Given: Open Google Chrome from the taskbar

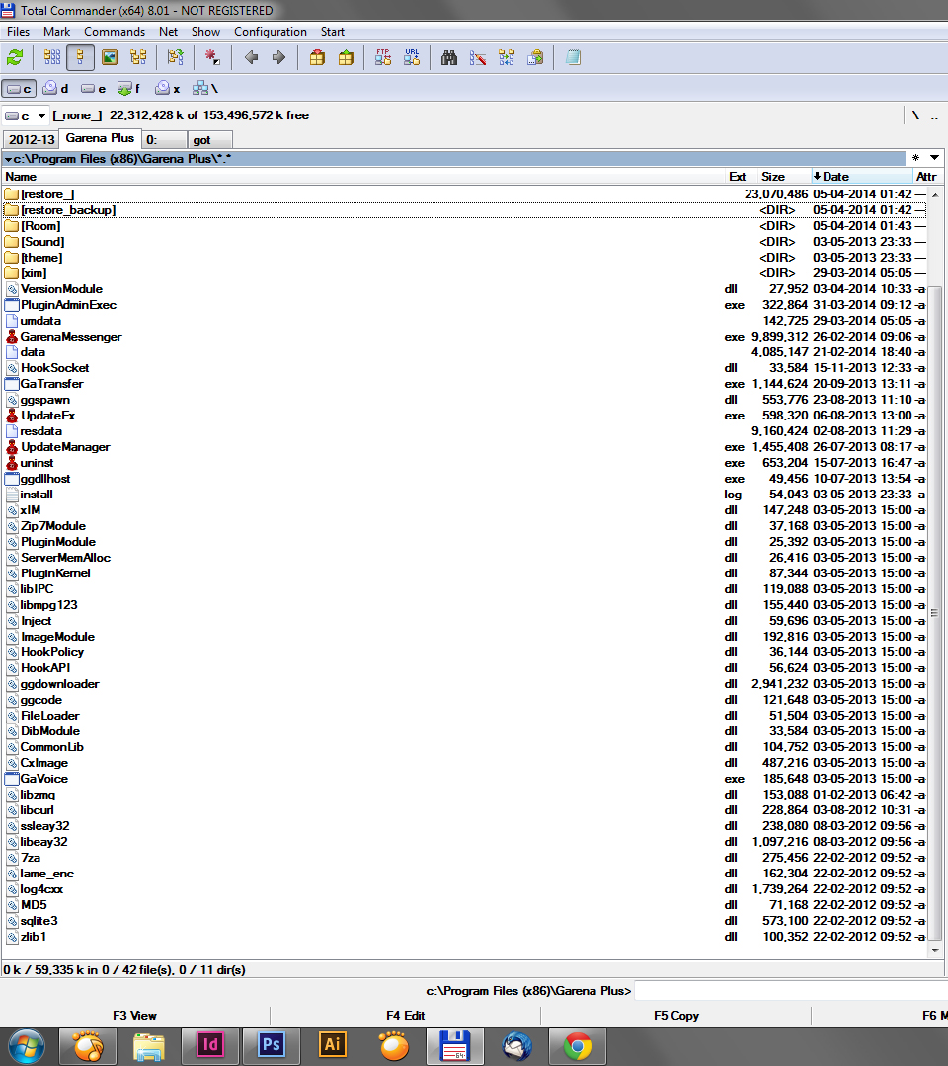Looking at the screenshot, I should pos(577,1045).
